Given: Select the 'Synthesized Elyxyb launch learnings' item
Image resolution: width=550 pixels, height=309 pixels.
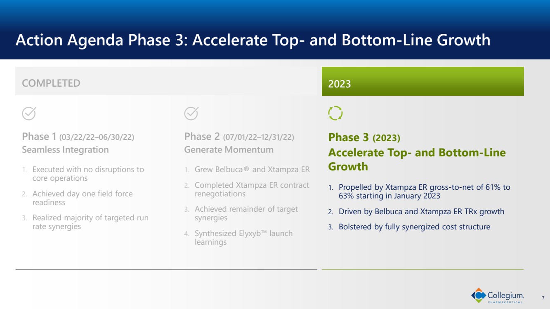Looking at the screenshot, I should [x=243, y=238].
